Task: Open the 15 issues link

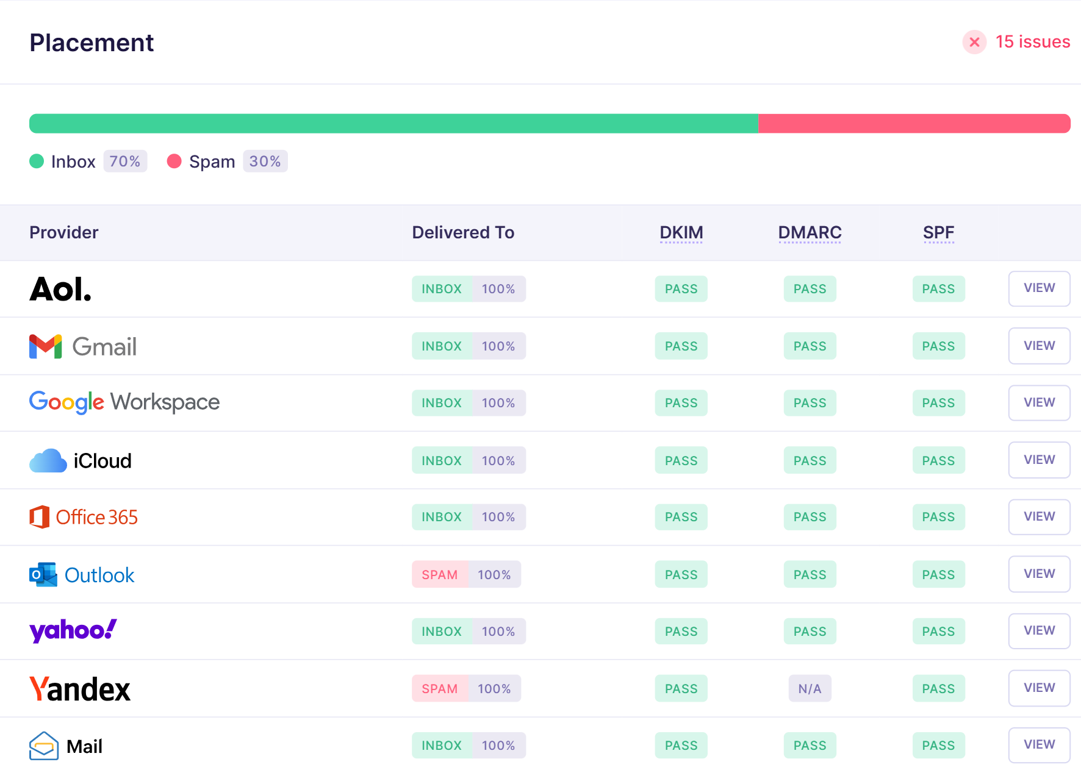Action: (x=1032, y=42)
